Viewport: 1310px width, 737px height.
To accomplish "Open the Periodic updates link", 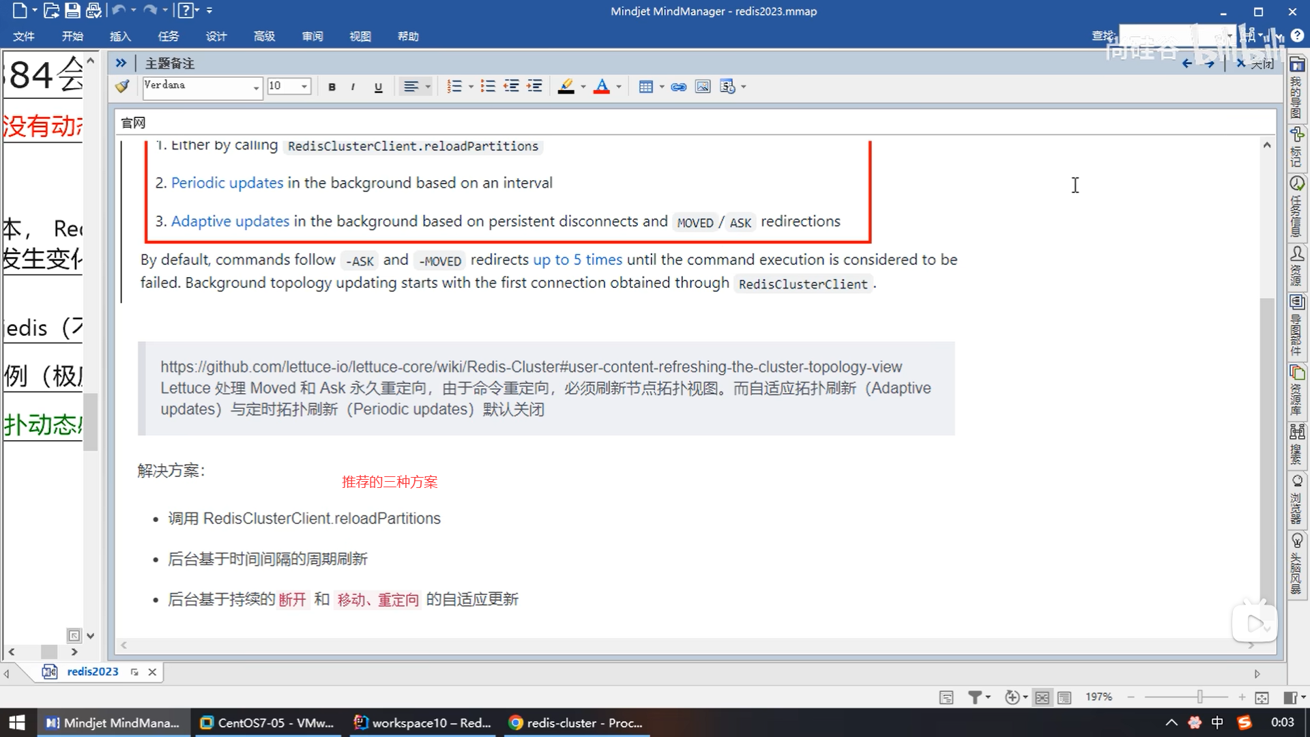I will tap(227, 183).
